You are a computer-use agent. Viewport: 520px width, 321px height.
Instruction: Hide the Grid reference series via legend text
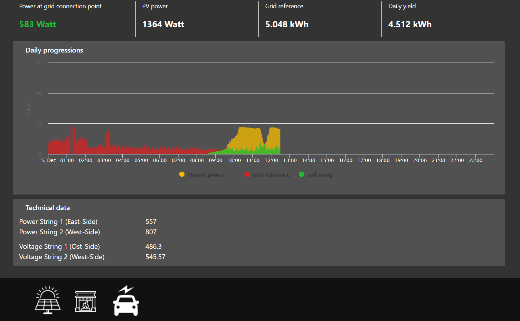coord(271,175)
